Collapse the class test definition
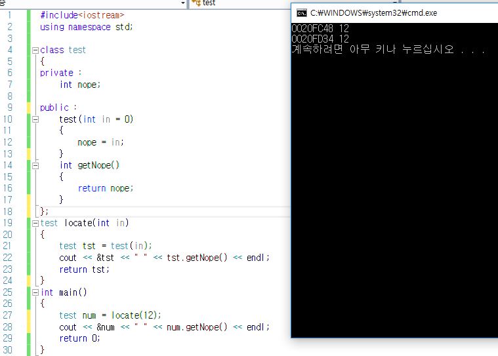 point(35,50)
